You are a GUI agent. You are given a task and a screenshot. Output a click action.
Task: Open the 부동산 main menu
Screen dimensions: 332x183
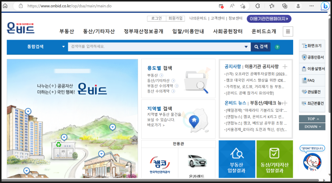67,32
